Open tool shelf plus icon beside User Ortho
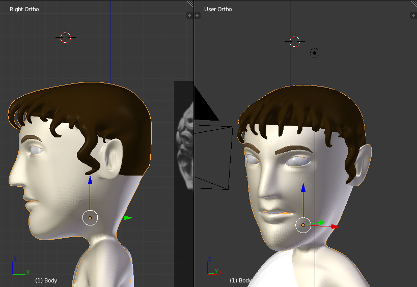This screenshot has height=287, width=417. point(197,15)
